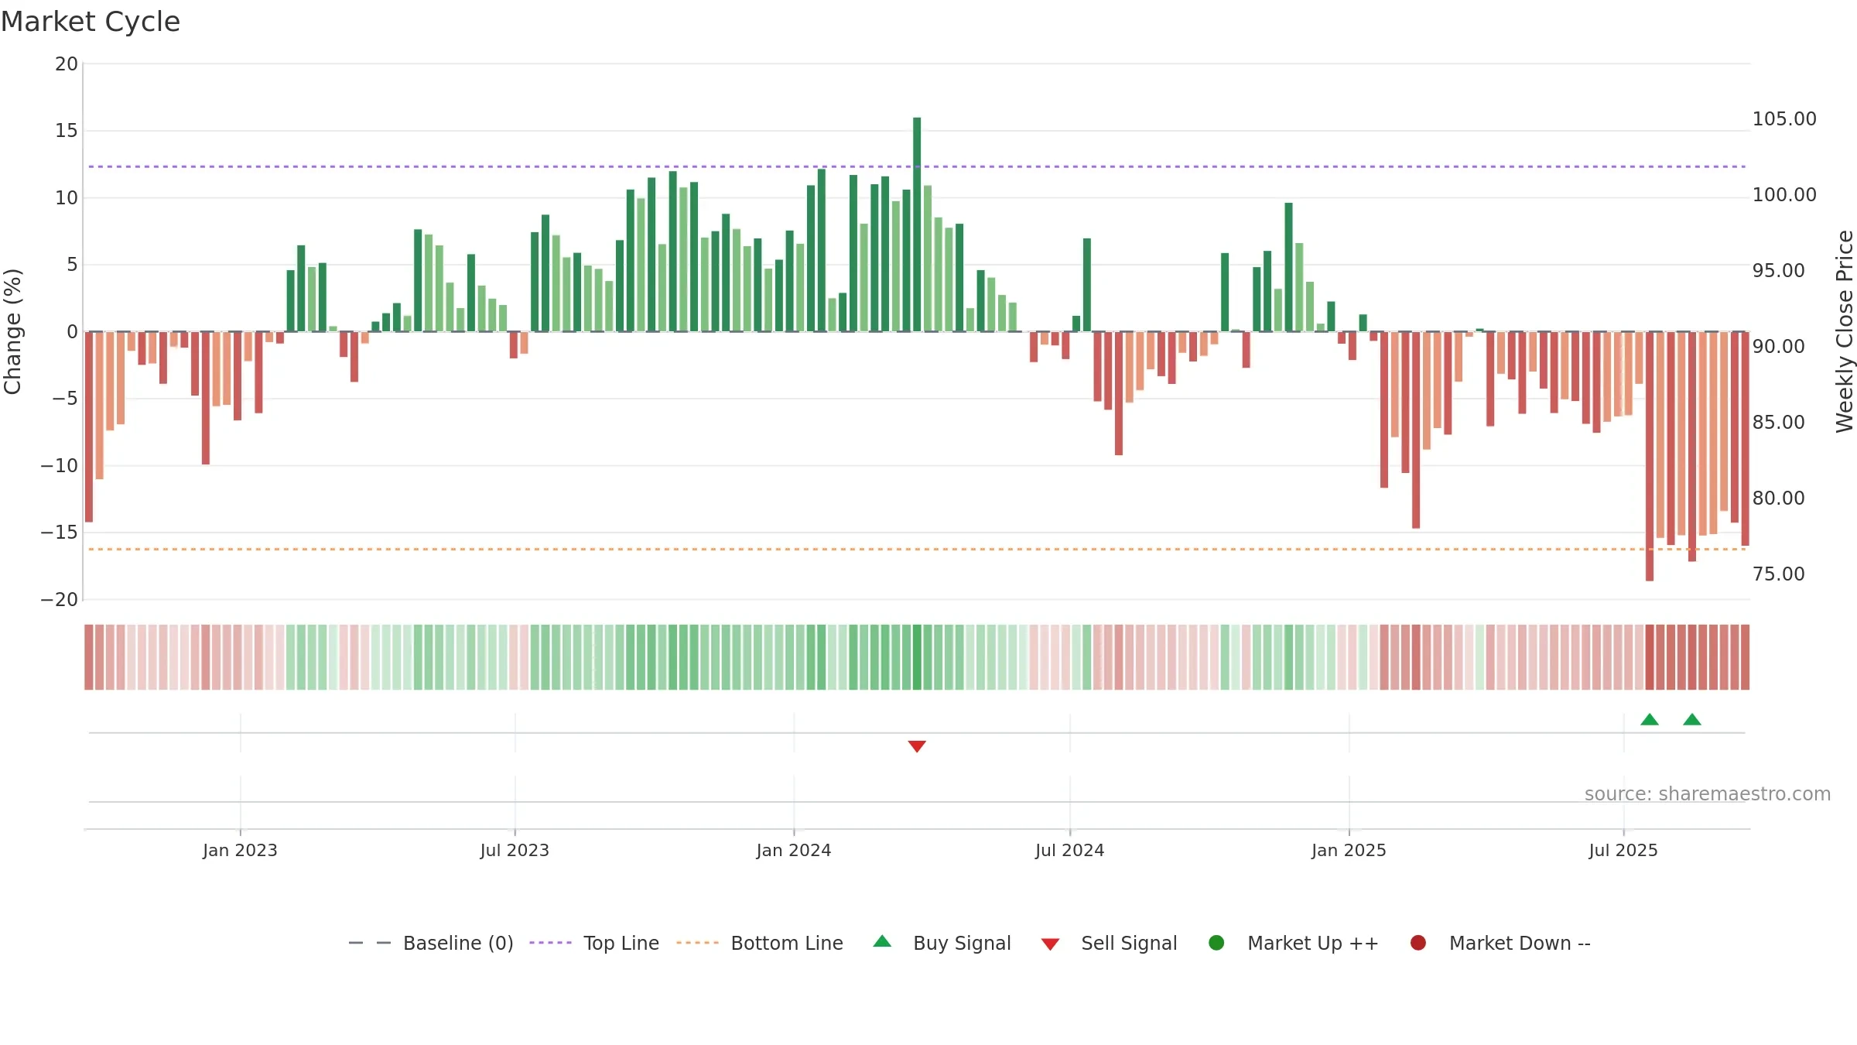Click the 20 tick on Change axis

(67, 64)
